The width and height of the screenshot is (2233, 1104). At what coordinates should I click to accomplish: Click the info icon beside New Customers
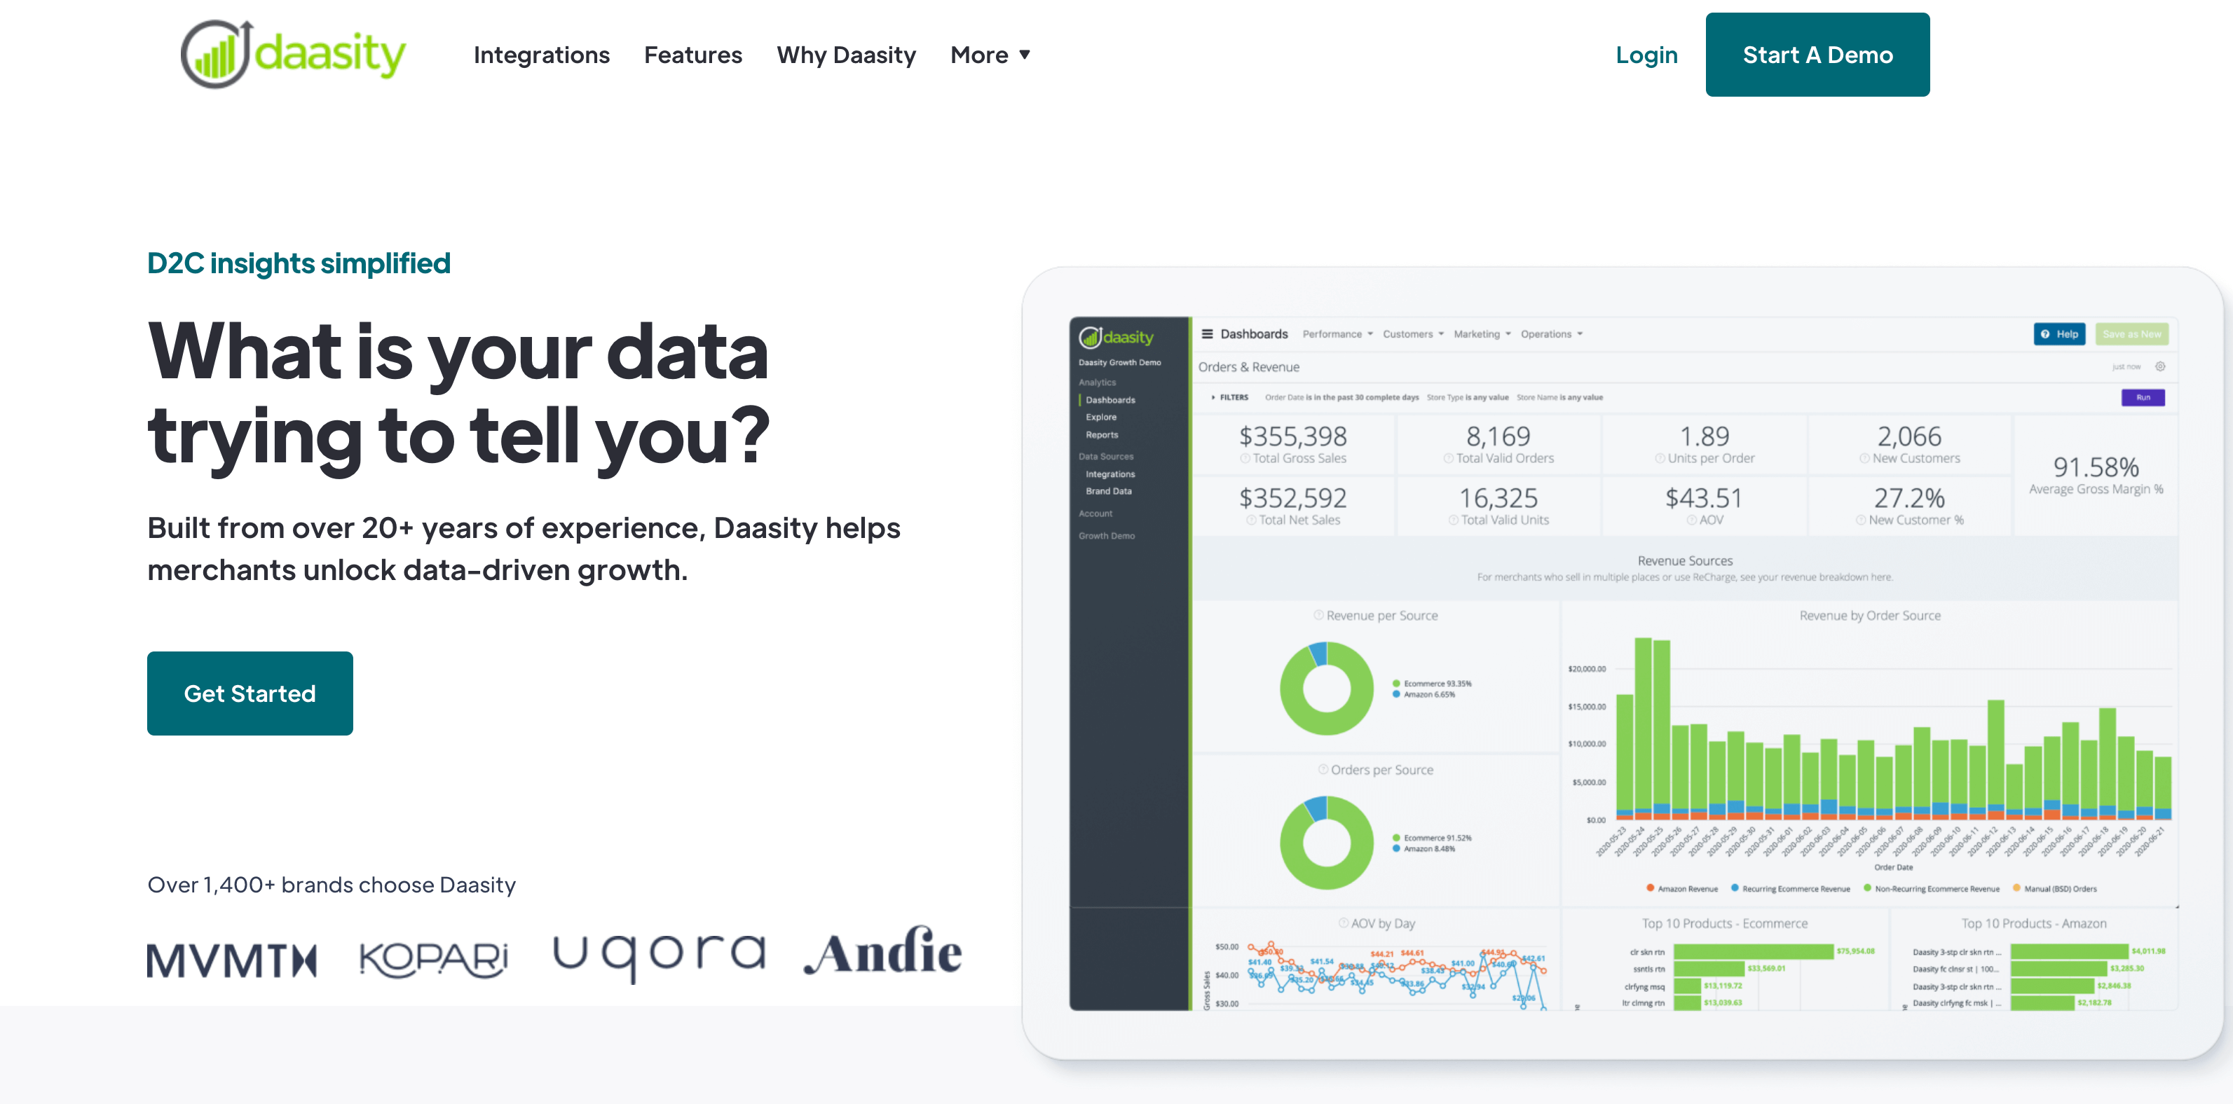[x=1864, y=458]
